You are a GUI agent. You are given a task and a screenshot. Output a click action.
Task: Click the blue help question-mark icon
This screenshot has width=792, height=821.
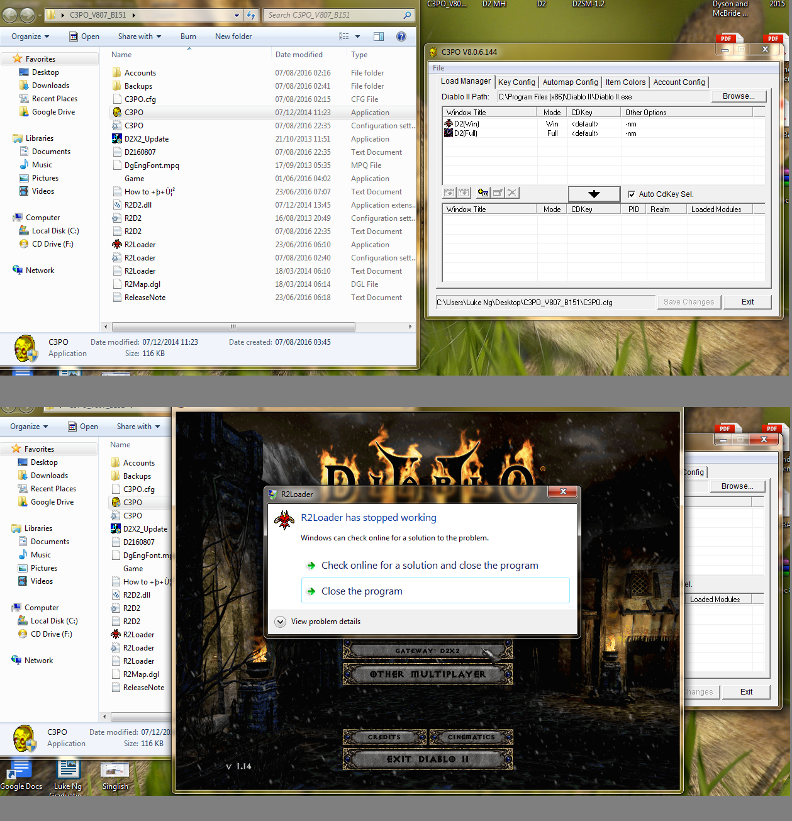point(401,36)
